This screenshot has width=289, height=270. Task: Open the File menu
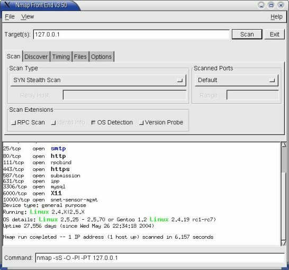10,17
